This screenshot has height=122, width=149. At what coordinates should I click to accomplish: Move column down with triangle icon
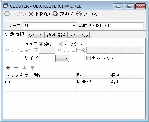tap(32, 68)
